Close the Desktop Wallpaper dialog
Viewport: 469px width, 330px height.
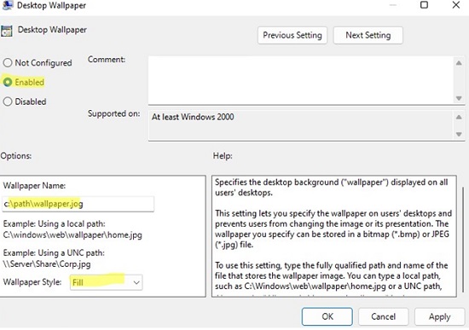tap(456, 5)
